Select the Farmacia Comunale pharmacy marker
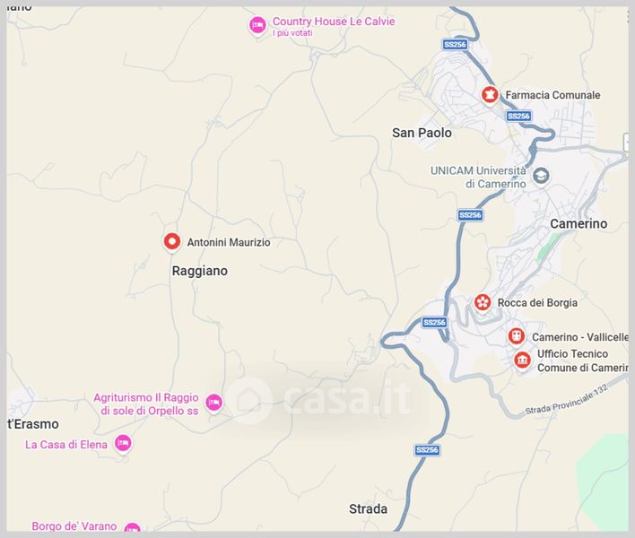635x538 pixels. (x=490, y=95)
